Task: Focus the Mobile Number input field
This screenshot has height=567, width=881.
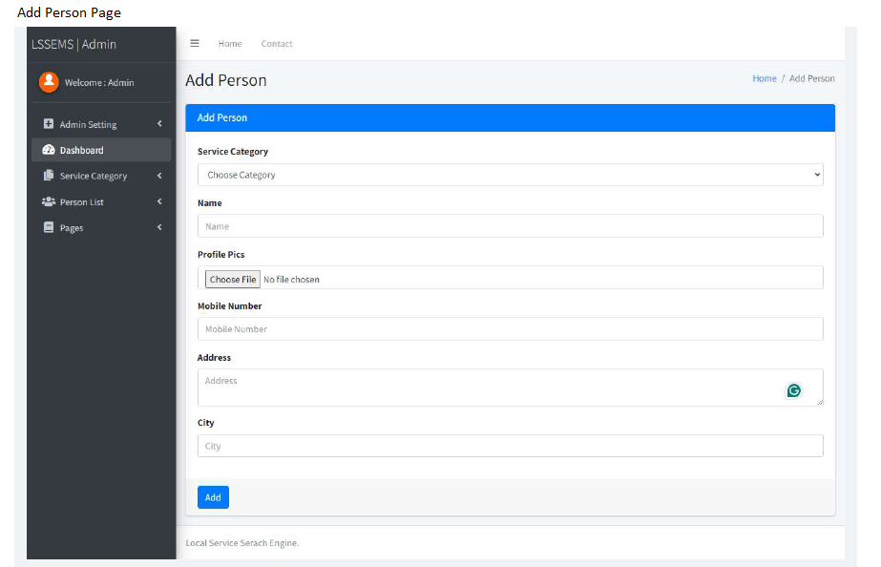Action: click(510, 328)
